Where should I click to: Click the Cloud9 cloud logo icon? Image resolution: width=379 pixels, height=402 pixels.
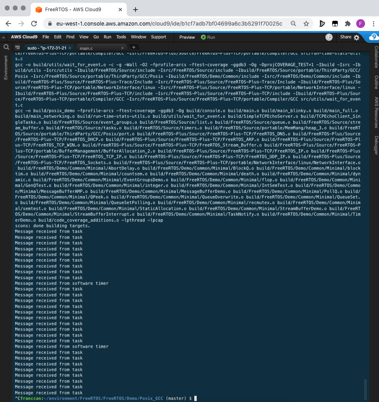coord(374,37)
